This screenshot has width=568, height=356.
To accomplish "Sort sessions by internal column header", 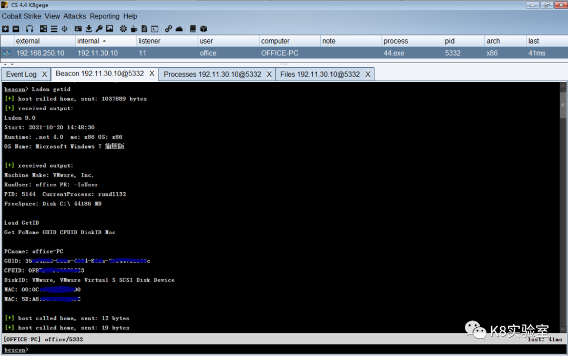I will pos(105,41).
